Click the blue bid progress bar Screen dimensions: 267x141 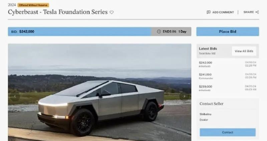79,32
